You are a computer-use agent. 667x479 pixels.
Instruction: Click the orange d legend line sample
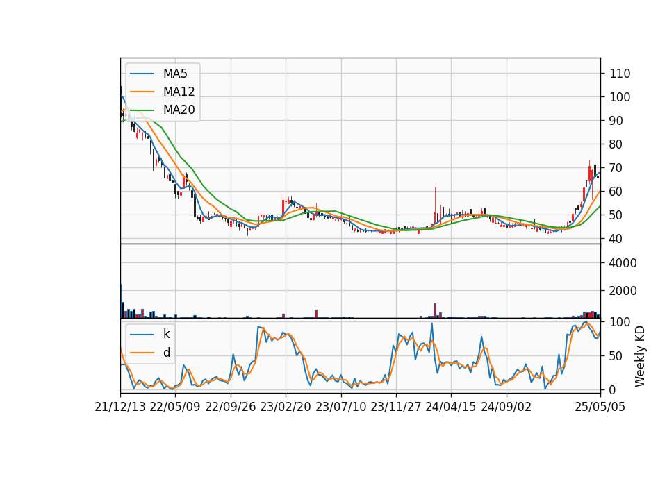pos(142,353)
